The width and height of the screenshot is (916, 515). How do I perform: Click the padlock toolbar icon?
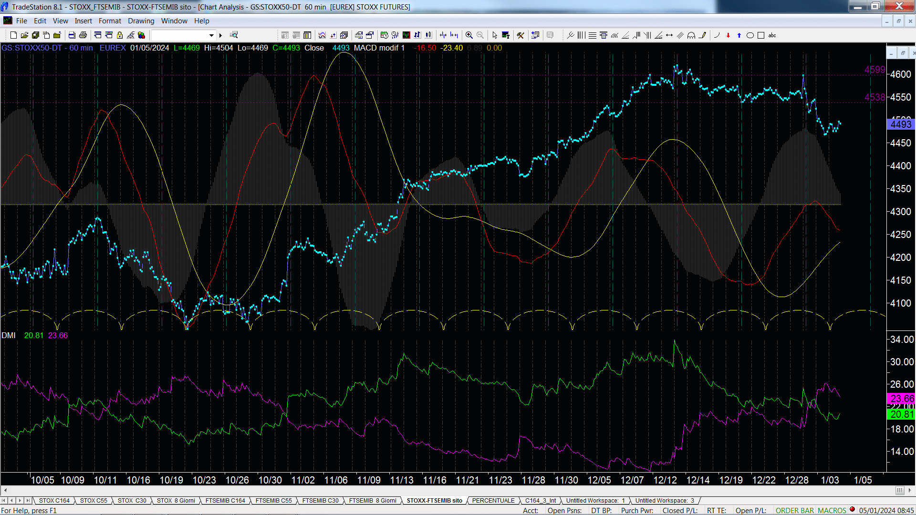pos(120,35)
